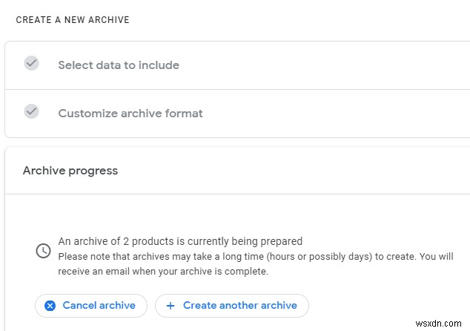Click empty area right of Archive progress title
This screenshot has height=331, width=470.
point(297,171)
